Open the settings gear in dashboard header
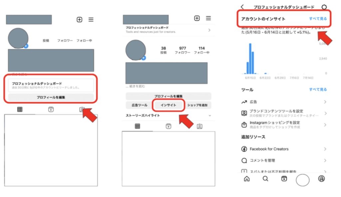This screenshot has width=341, height=197. tap(324, 7)
